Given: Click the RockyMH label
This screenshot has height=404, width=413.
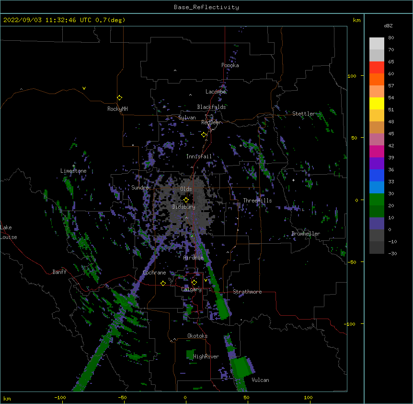Looking at the screenshot, I should 117,109.
